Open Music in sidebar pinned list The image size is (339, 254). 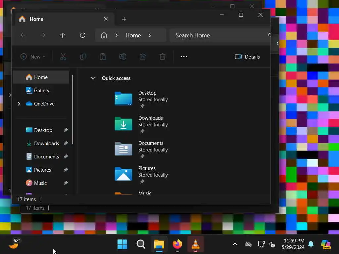(x=41, y=183)
